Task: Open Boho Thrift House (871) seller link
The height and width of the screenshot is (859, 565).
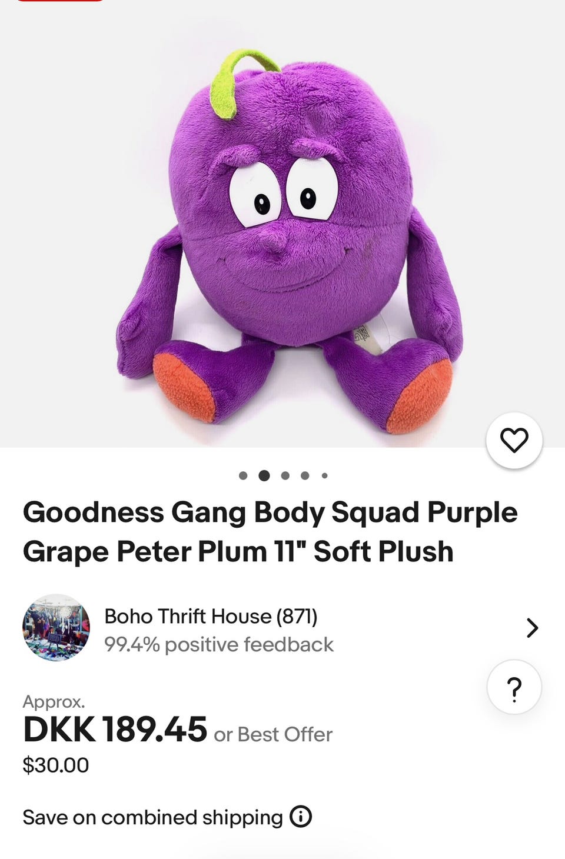Action: (211, 616)
